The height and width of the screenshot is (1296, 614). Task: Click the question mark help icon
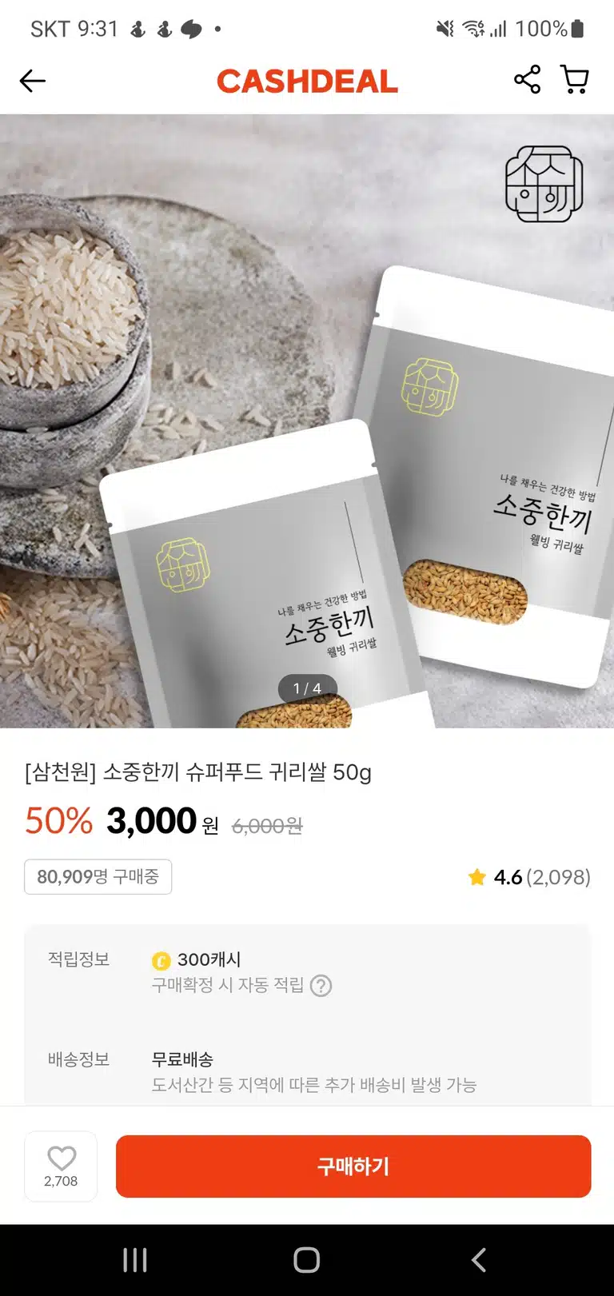point(321,986)
